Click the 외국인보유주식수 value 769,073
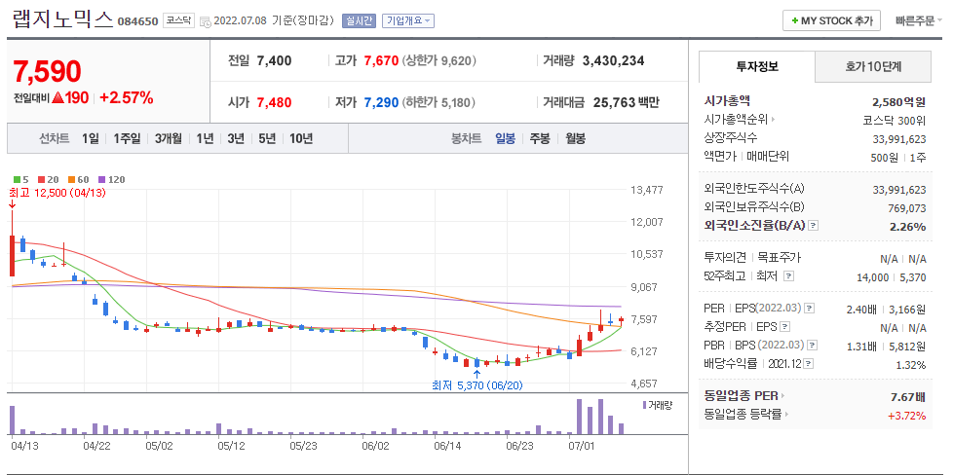The height and width of the screenshot is (475, 953). (x=905, y=208)
